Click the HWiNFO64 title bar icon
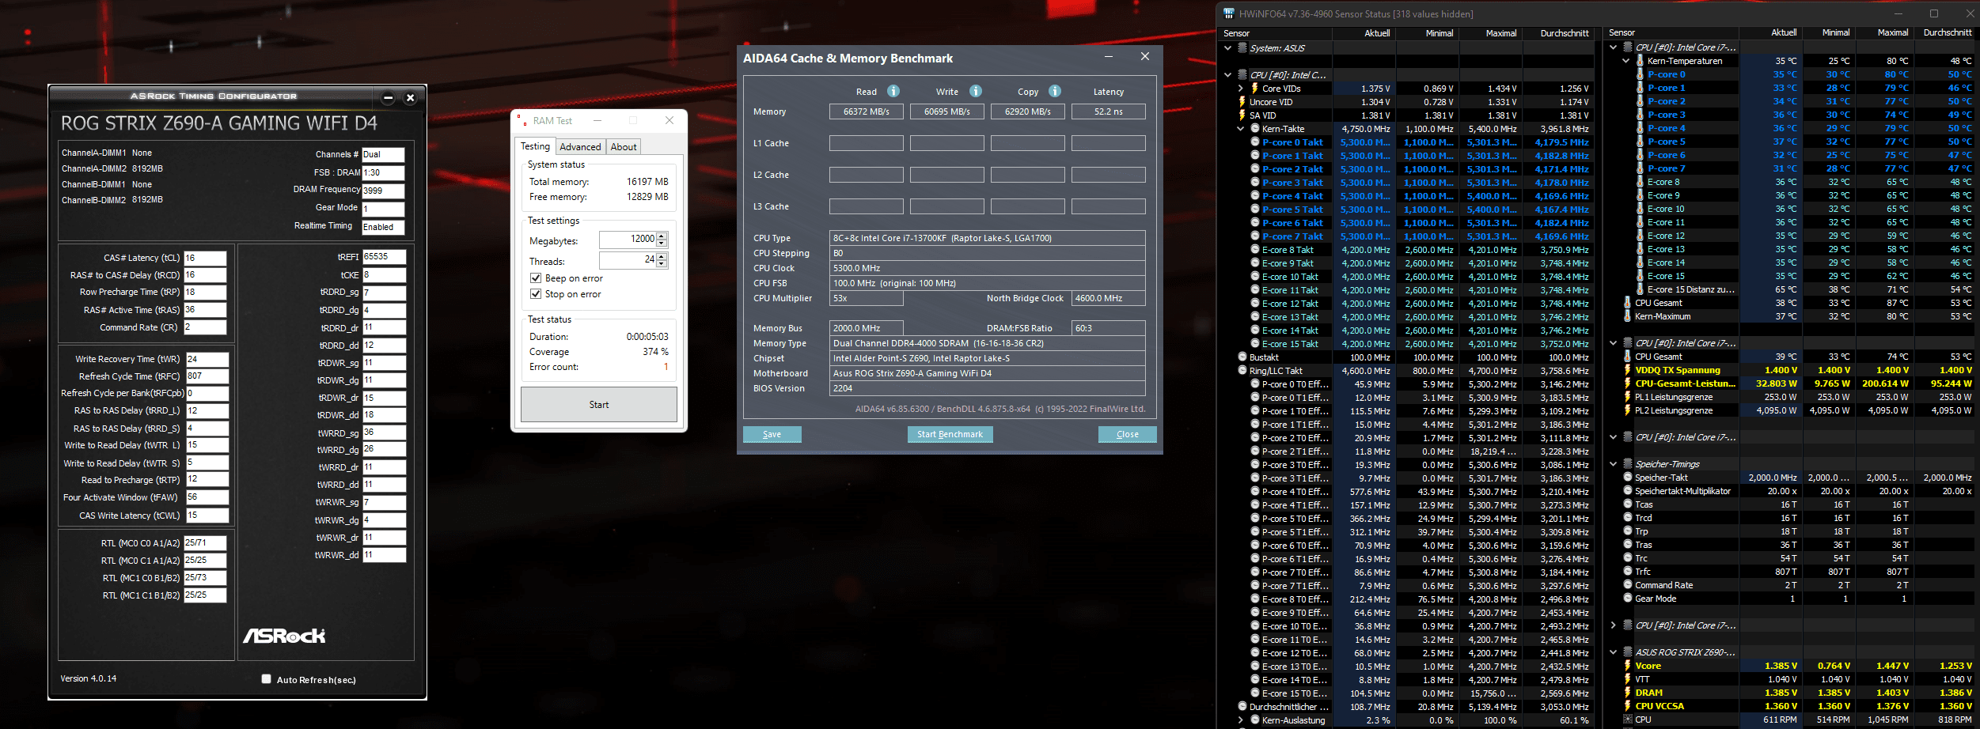The height and width of the screenshot is (729, 1980). 1229,13
